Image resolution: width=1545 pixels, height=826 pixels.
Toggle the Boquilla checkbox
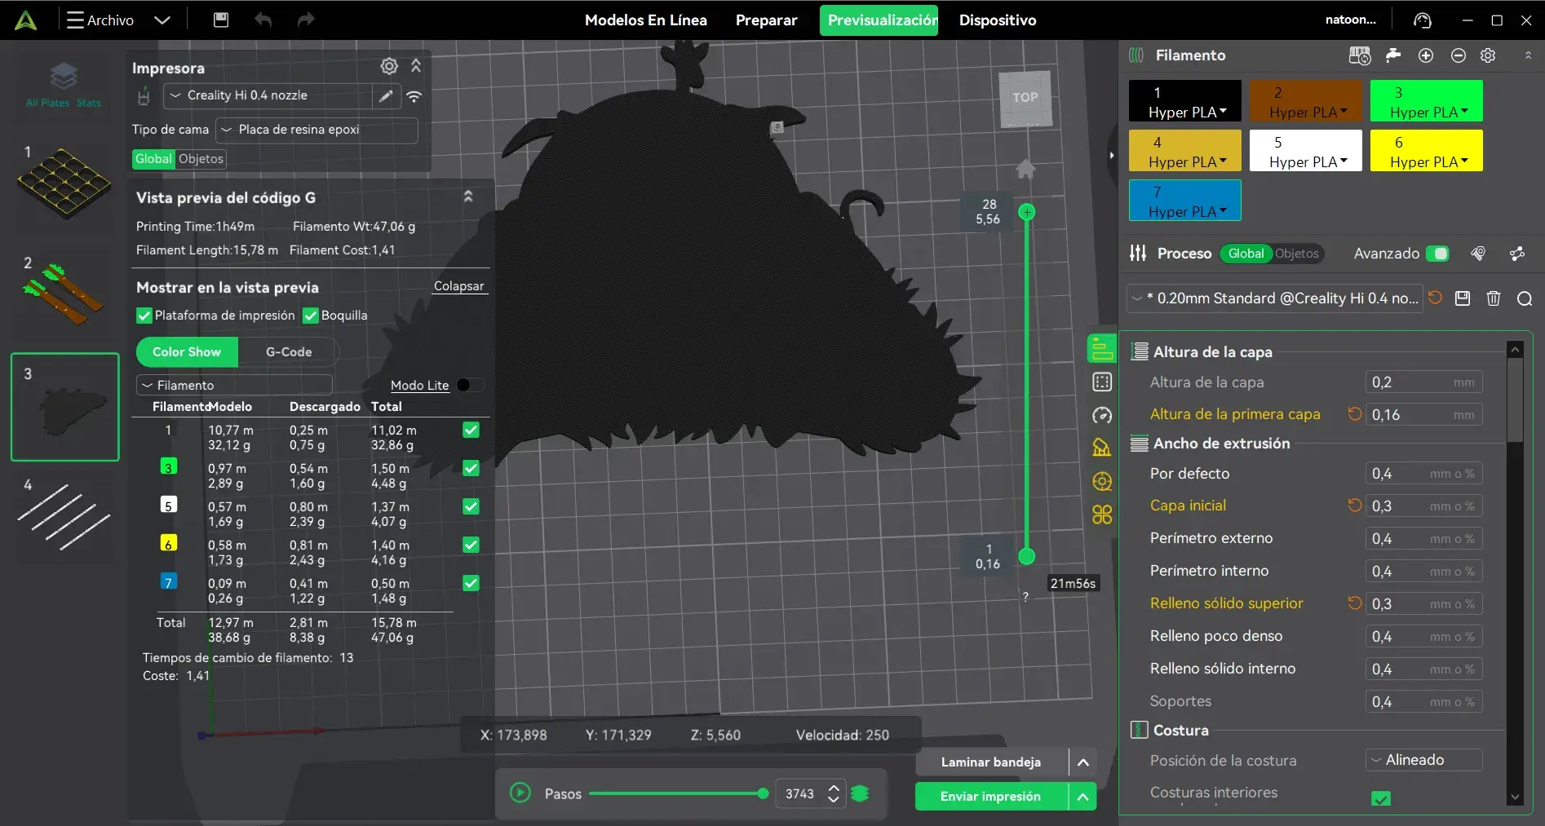click(310, 316)
